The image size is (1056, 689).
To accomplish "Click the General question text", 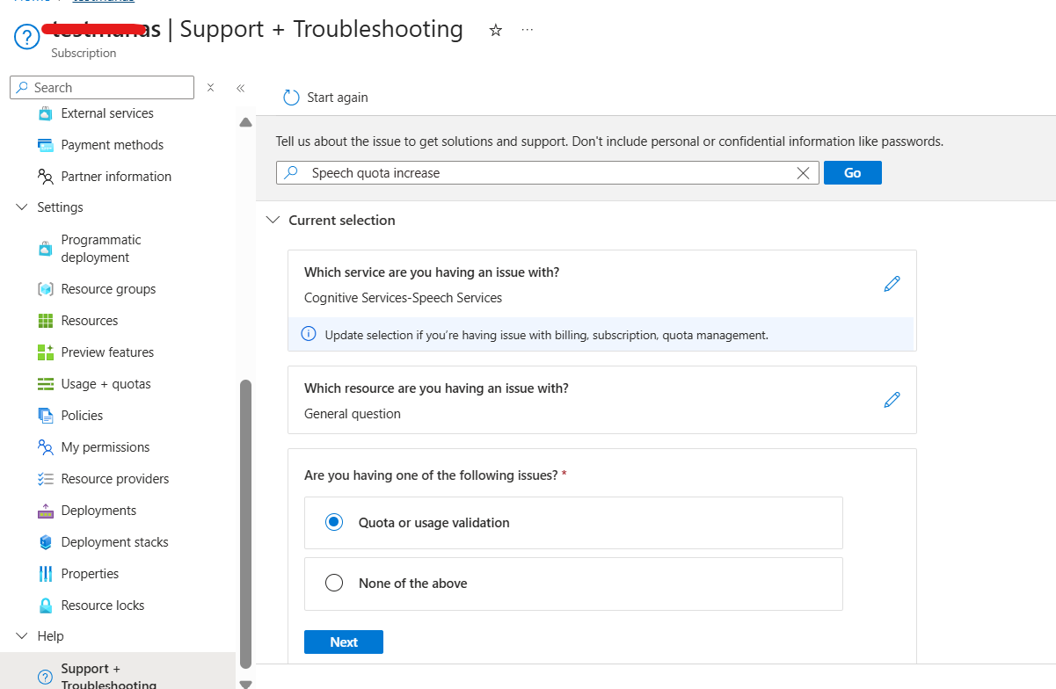I will [353, 414].
